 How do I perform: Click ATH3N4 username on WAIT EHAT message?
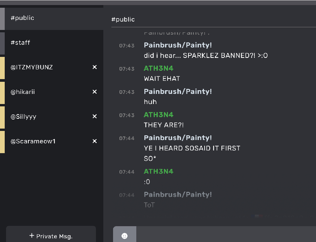pos(159,68)
